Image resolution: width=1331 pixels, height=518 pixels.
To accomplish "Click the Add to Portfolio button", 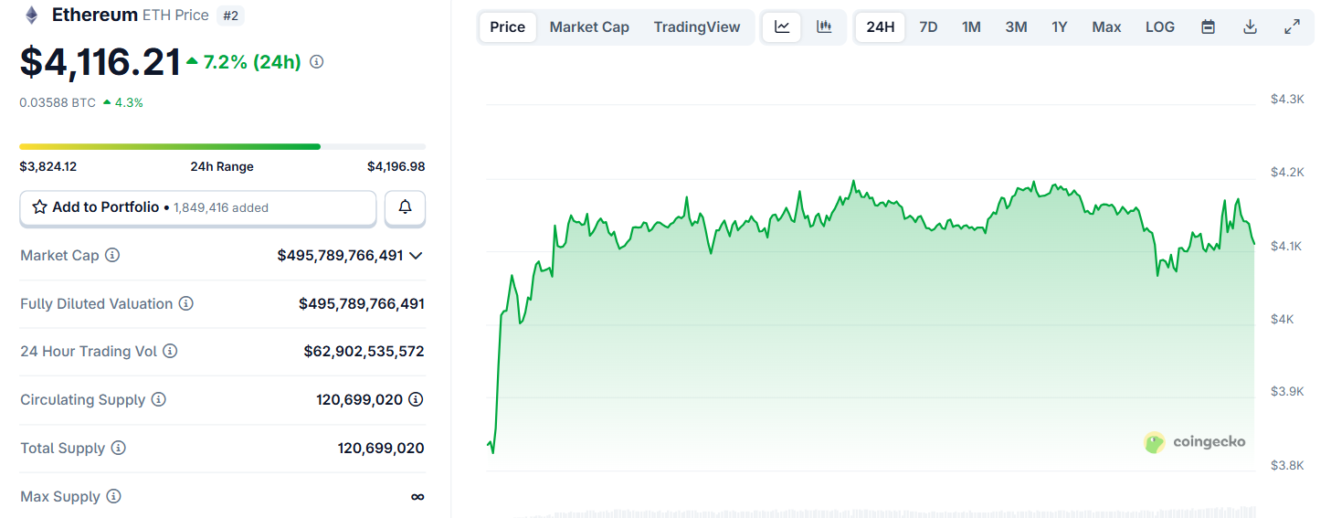I will [198, 207].
